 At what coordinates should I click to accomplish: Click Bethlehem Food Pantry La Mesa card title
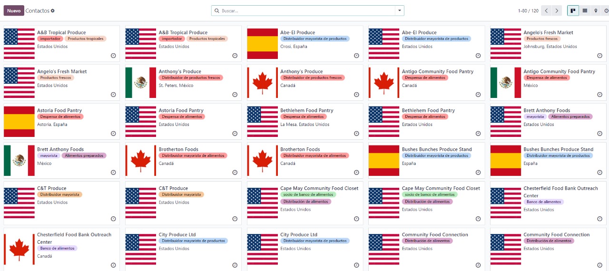(306, 110)
